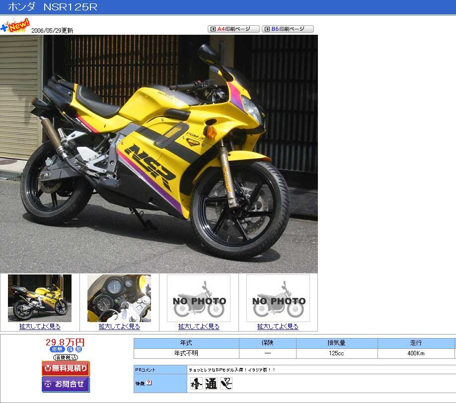456x403 pixels.
Task: Click the PR comment text チョッとレアなSPモデル入荷
Action: [232, 370]
